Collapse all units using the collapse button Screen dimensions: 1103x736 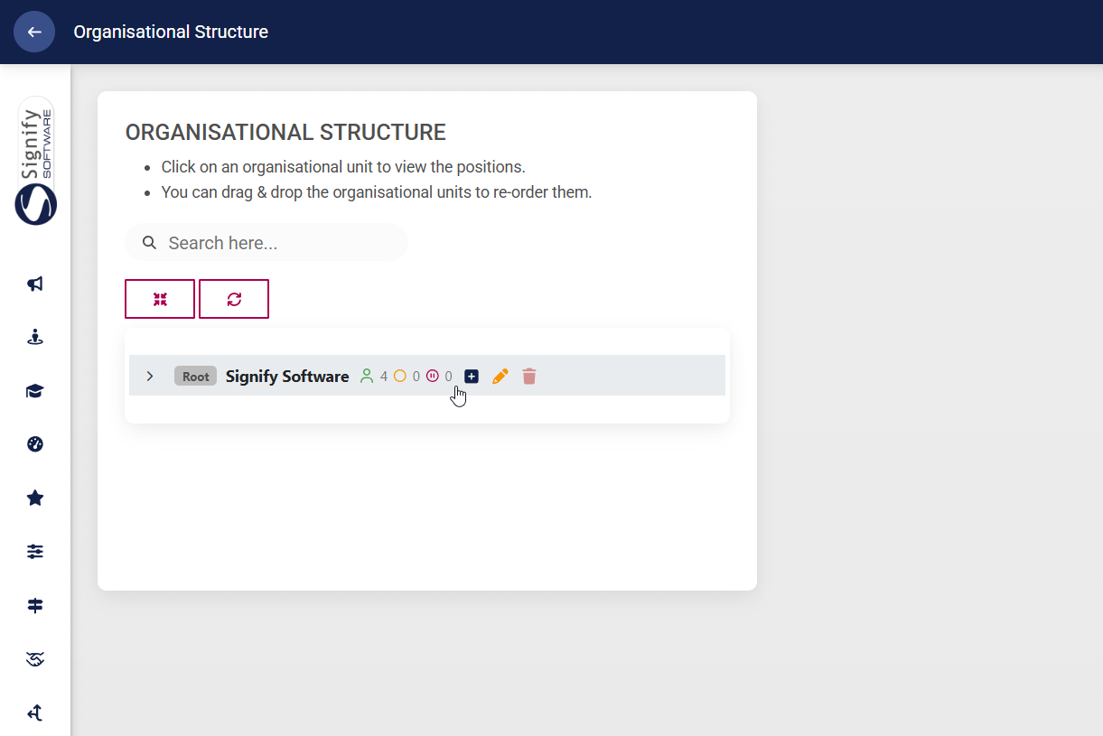click(x=160, y=298)
